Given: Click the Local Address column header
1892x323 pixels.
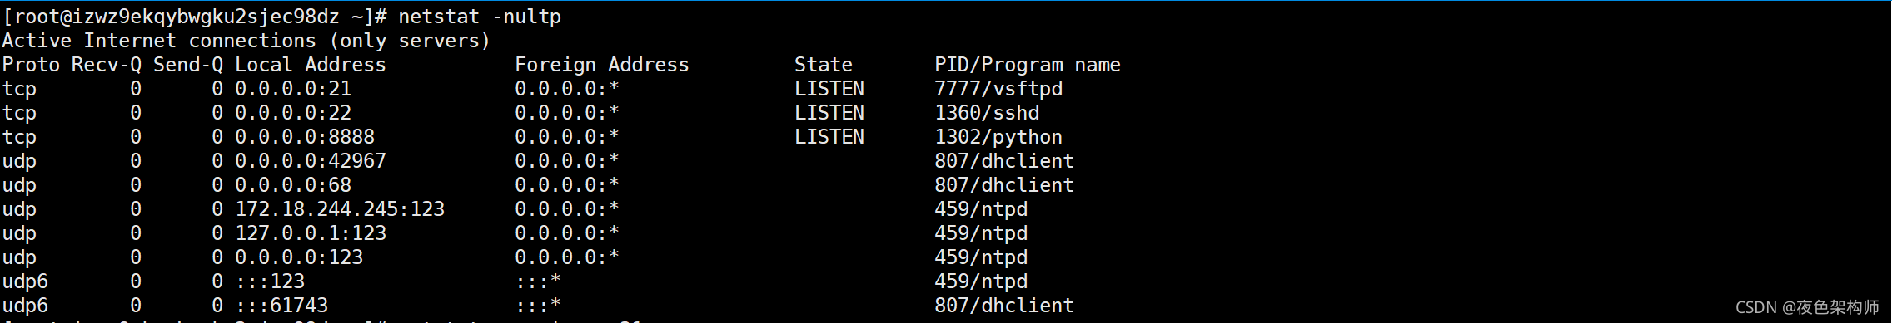Looking at the screenshot, I should tap(311, 65).
